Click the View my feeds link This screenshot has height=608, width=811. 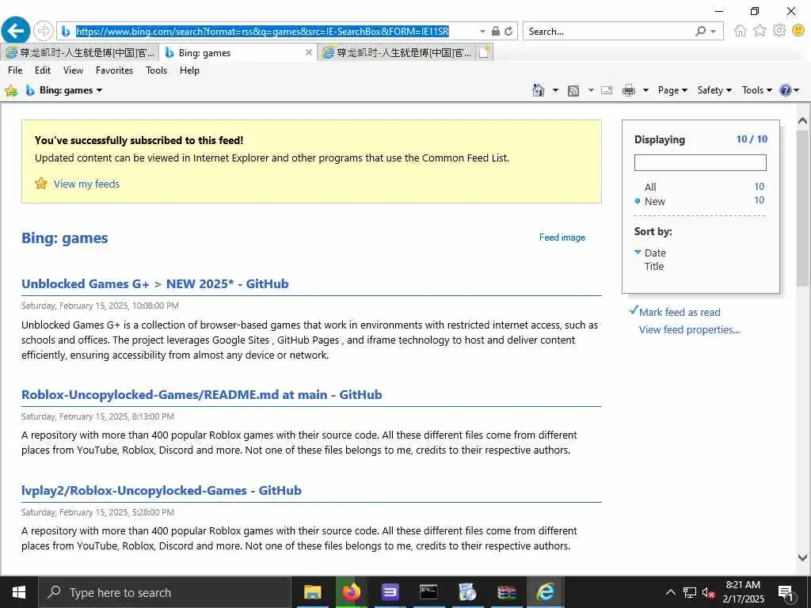(x=86, y=184)
